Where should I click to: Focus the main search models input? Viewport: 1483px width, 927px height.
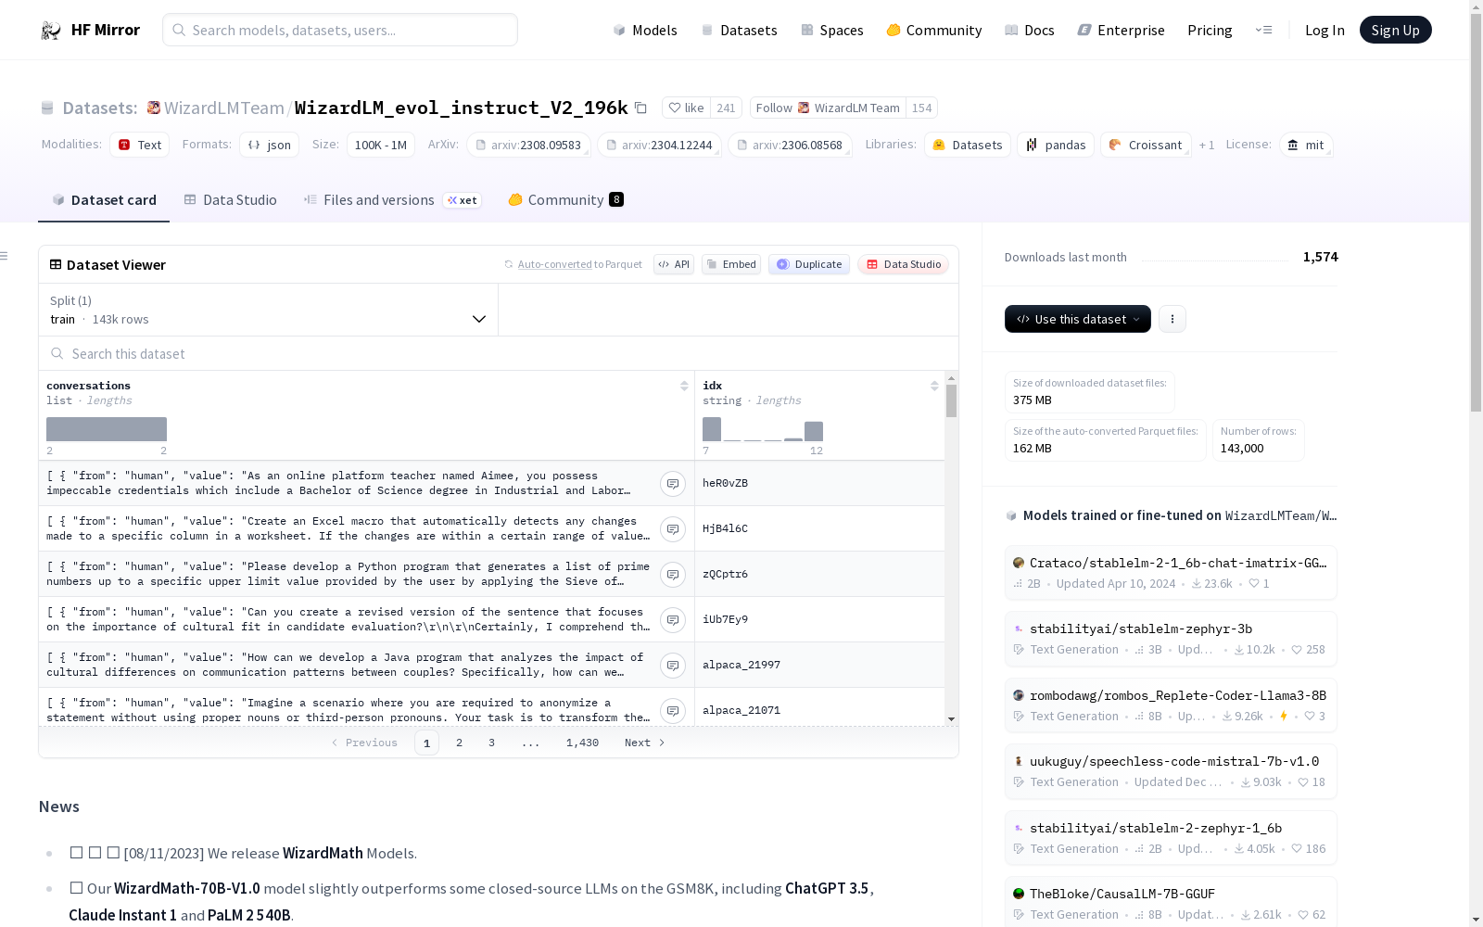[340, 30]
